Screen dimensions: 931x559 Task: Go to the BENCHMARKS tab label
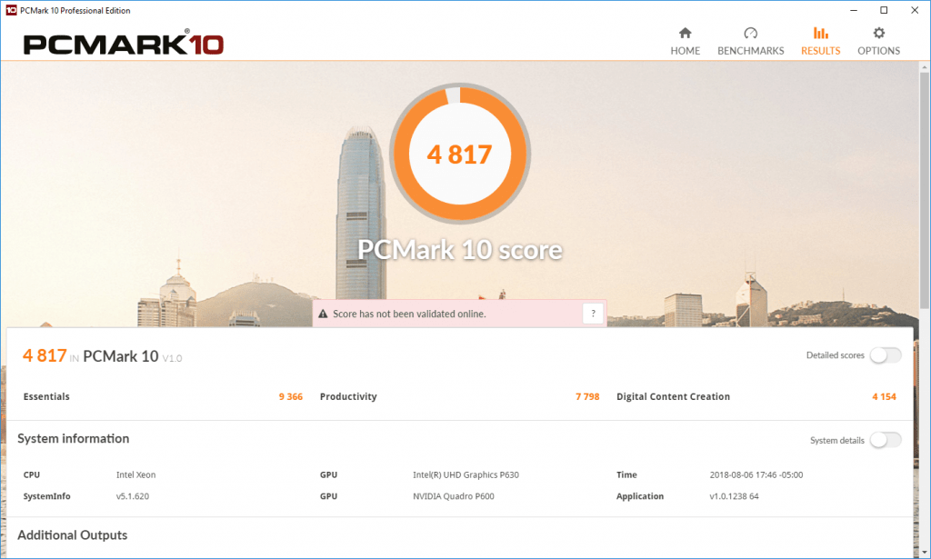[750, 51]
